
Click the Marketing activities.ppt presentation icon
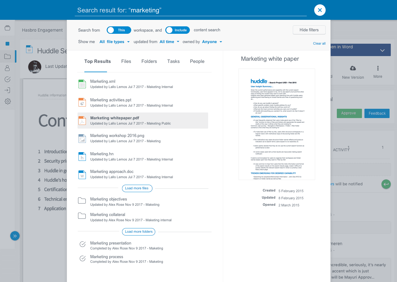pos(82,102)
